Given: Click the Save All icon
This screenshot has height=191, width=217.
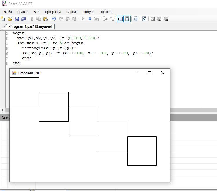Looking at the screenshot, I should click(x=24, y=19).
